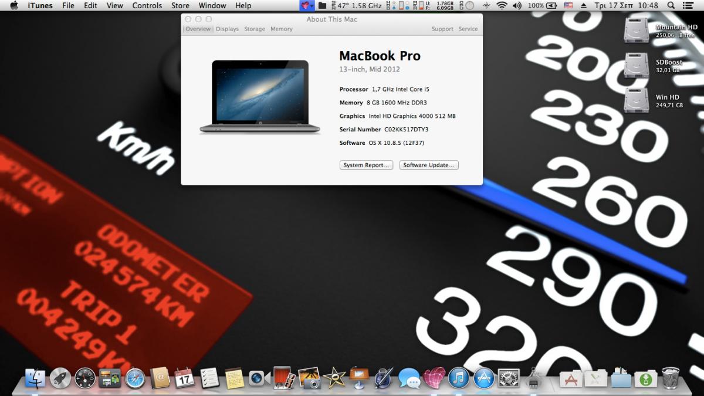Screen dimensions: 704x396
Task: Open Win HD drive on desktop
Action: point(637,100)
